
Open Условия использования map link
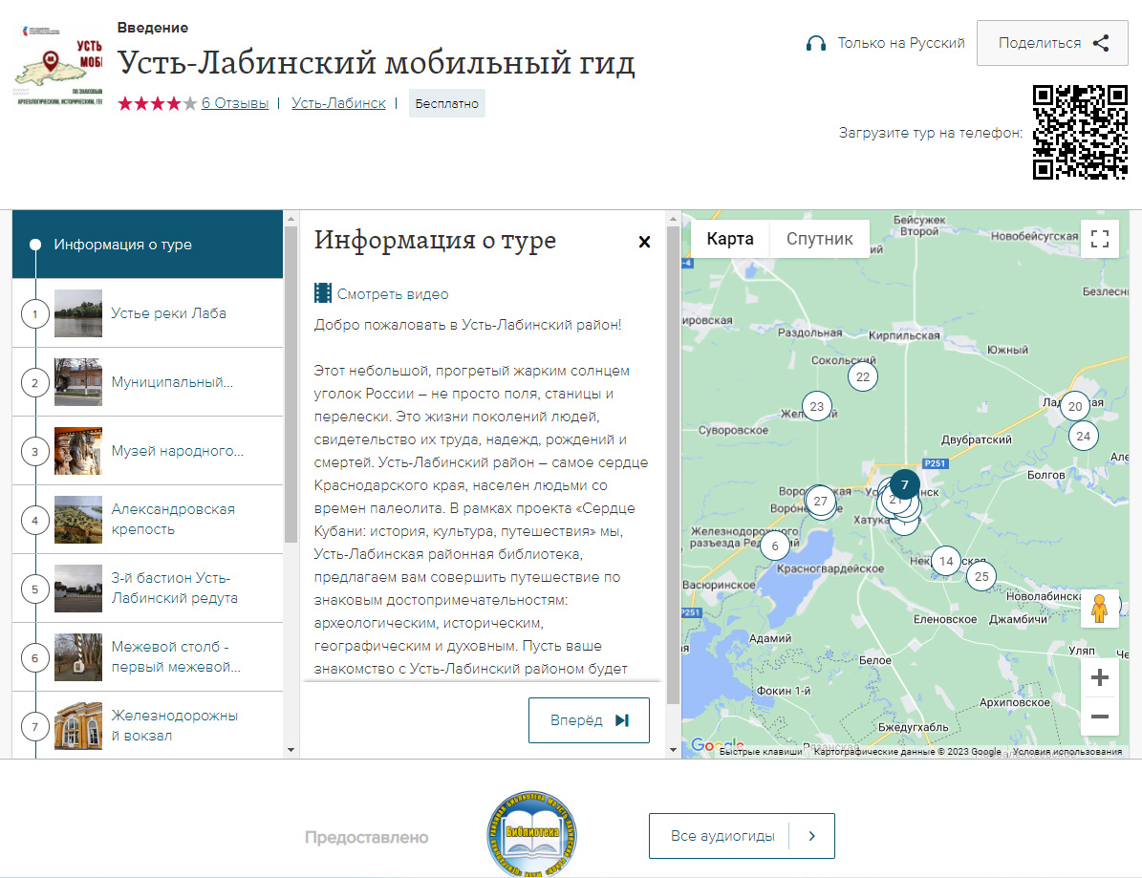[x=1067, y=751]
